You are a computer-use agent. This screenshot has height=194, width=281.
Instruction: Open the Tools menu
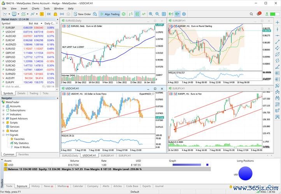(x=46, y=9)
